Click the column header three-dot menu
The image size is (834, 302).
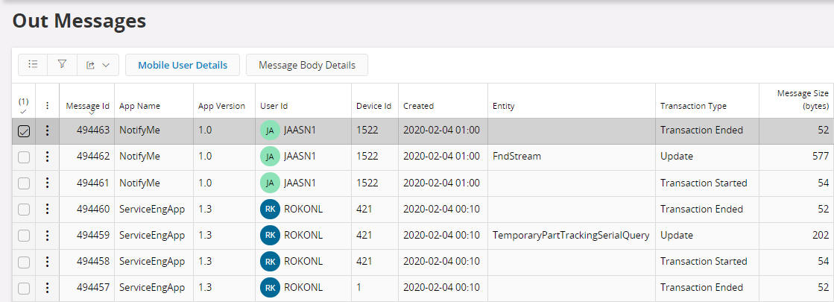pyautogui.click(x=47, y=106)
